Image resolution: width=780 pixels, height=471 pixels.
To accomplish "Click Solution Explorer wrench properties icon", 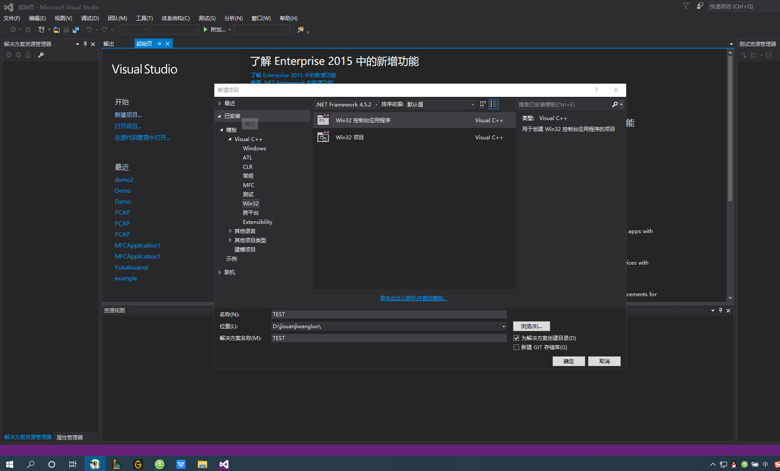I will tap(41, 55).
